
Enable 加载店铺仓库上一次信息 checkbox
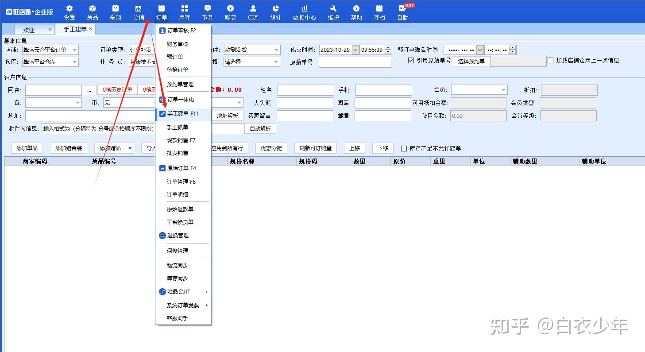click(551, 60)
